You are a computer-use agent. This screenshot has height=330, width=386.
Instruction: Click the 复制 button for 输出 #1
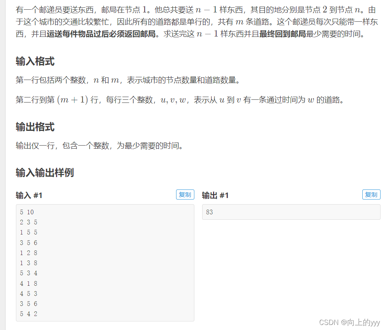371,195
